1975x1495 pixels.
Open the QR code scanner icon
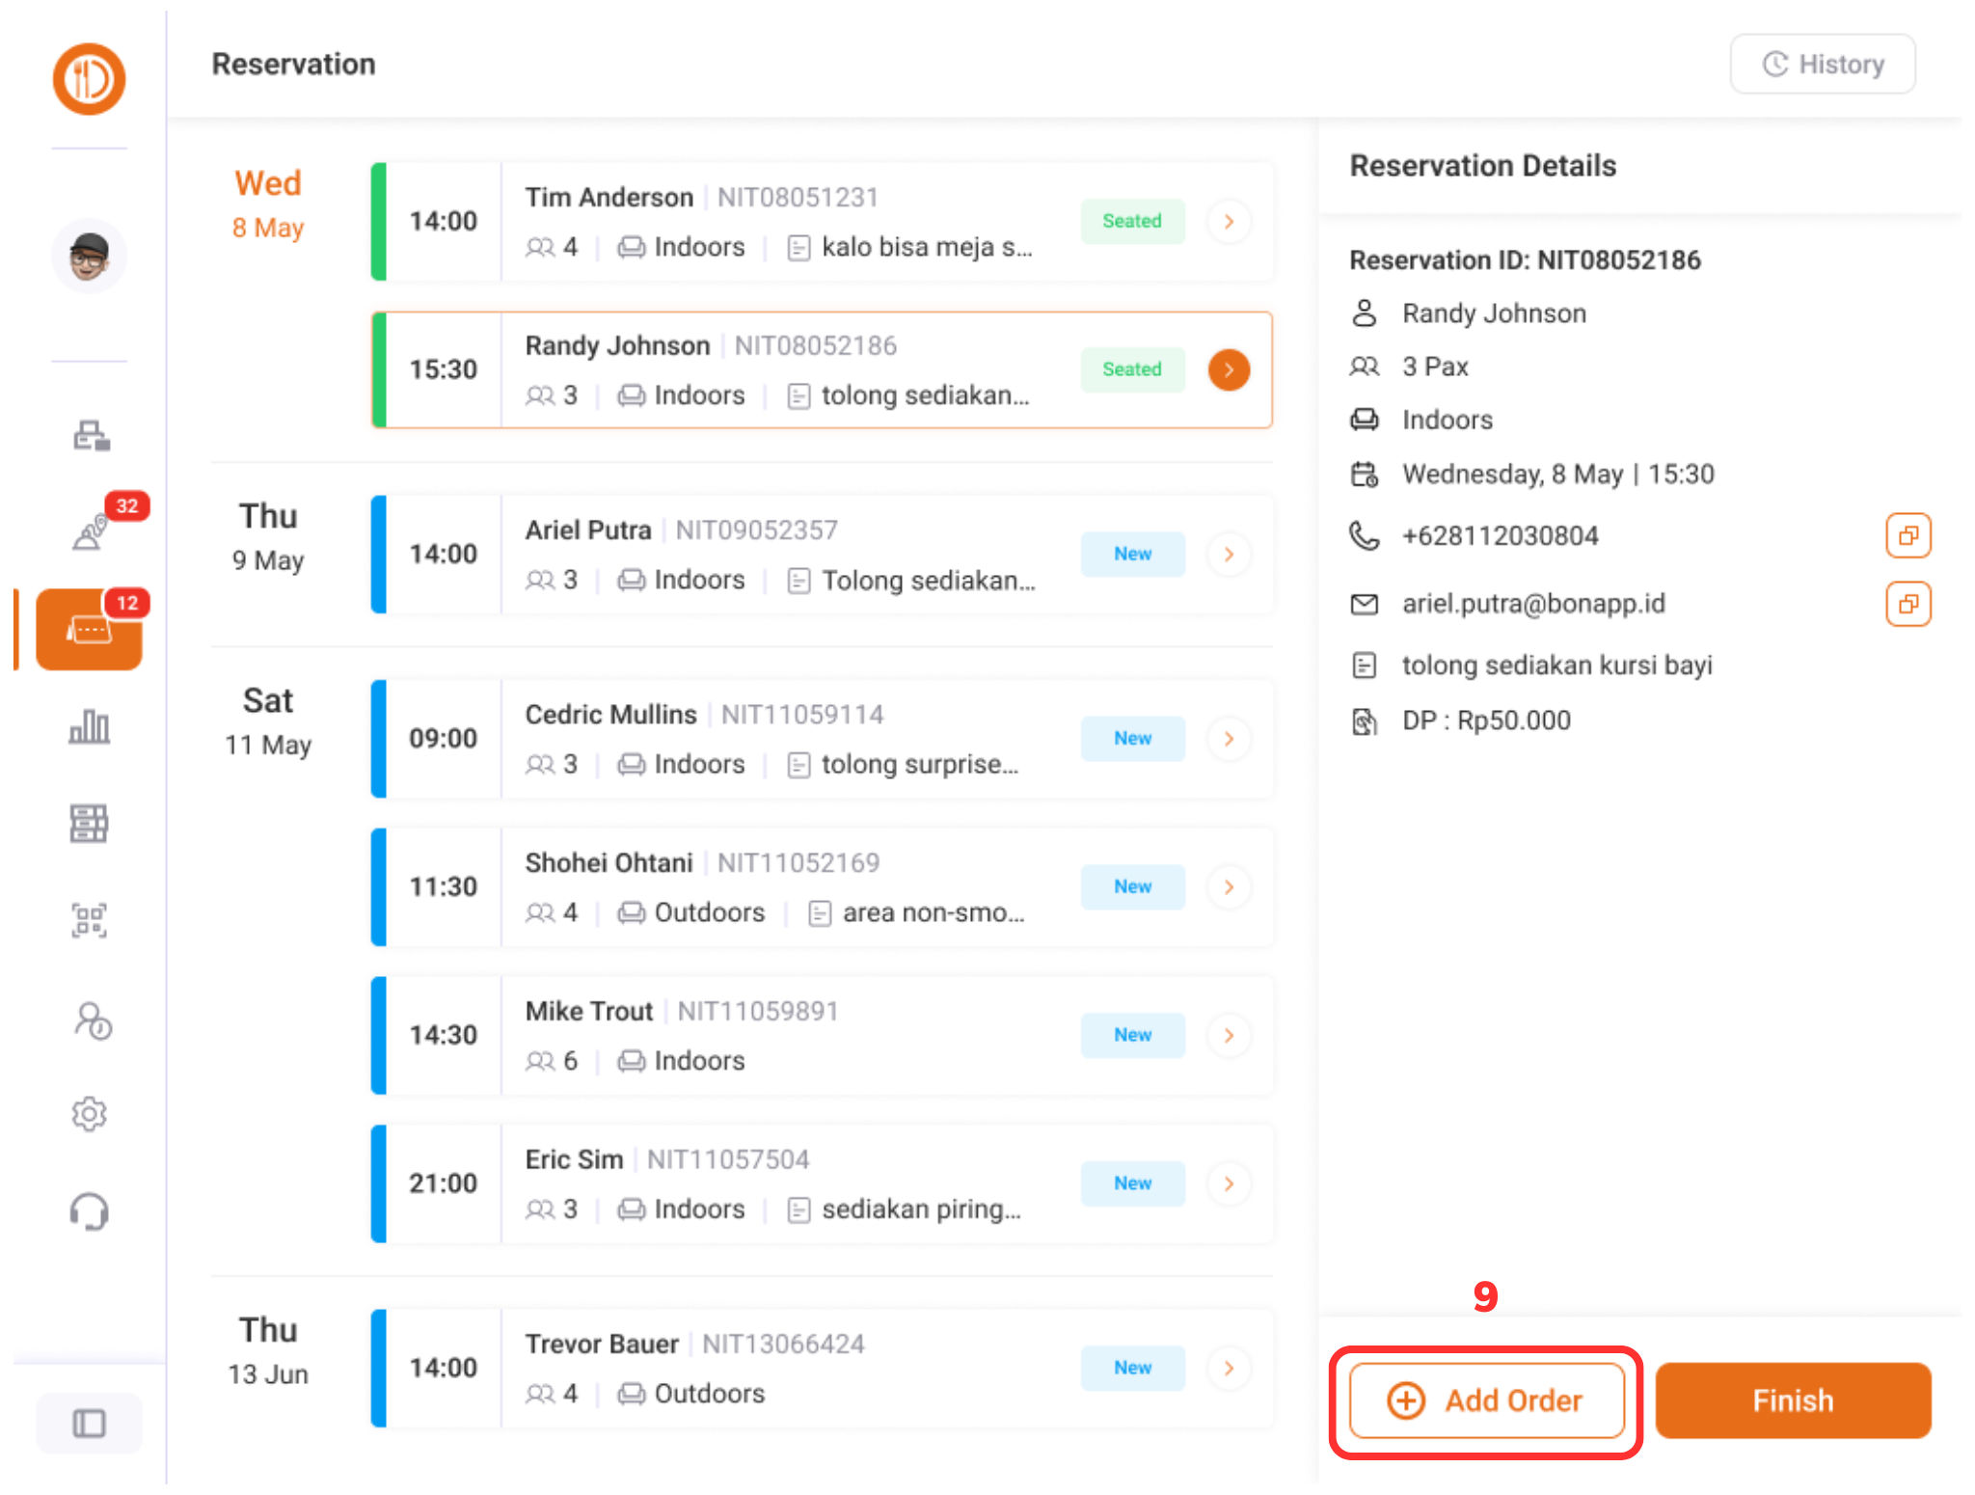[x=89, y=921]
